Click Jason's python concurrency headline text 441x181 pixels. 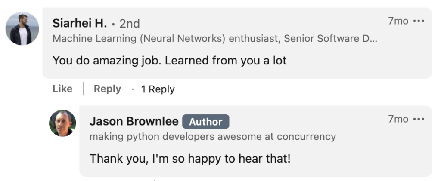[x=213, y=137]
